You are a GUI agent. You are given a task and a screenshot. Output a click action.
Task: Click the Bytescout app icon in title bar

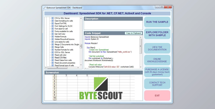44,8
